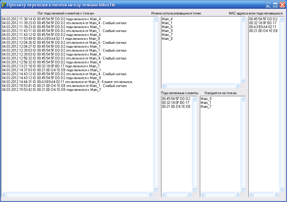This screenshot has width=287, height=202.
Task: Click scroll-down arrow of connected clients list
Action: (194, 189)
